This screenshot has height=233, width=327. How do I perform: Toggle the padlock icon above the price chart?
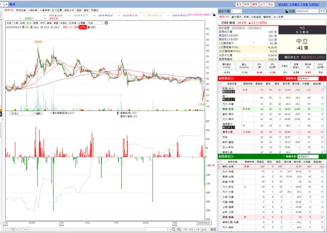214,15
